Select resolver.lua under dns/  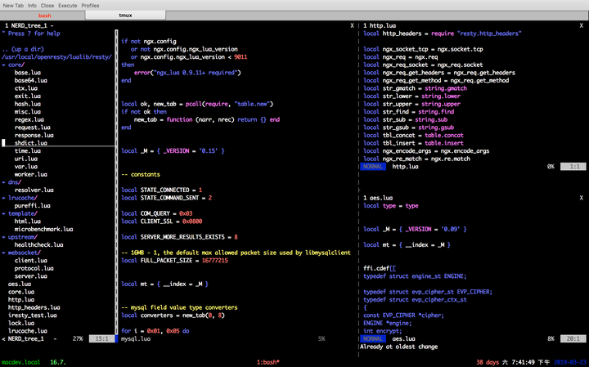coord(33,190)
